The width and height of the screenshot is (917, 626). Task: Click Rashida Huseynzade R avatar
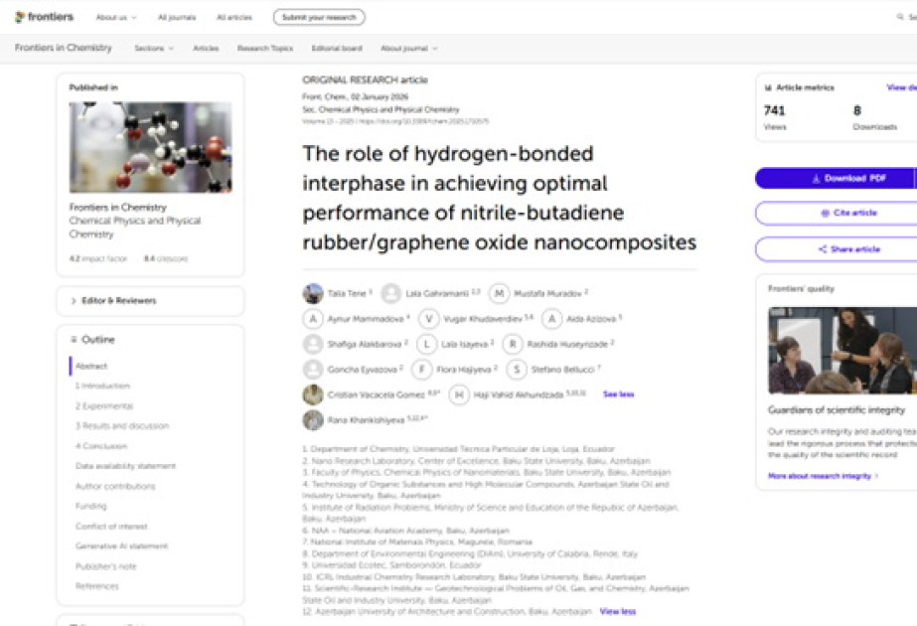click(513, 344)
